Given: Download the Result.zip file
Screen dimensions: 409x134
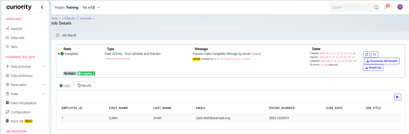Looking at the screenshot, I should [373, 68].
